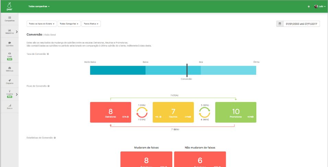Click help icon beside Fluxo de Conversão
Viewport: 328px width, 167px height.
pyautogui.click(x=48, y=86)
